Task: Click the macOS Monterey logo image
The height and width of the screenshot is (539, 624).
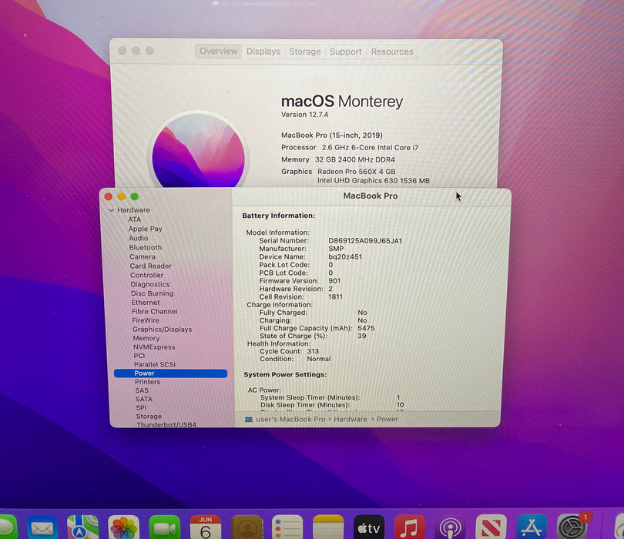Action: (198, 149)
